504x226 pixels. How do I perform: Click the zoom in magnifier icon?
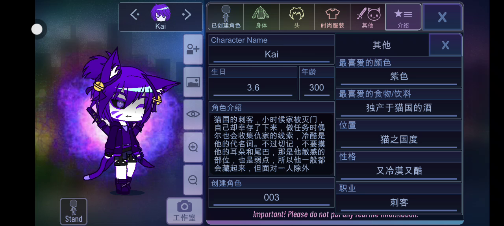[x=193, y=147]
